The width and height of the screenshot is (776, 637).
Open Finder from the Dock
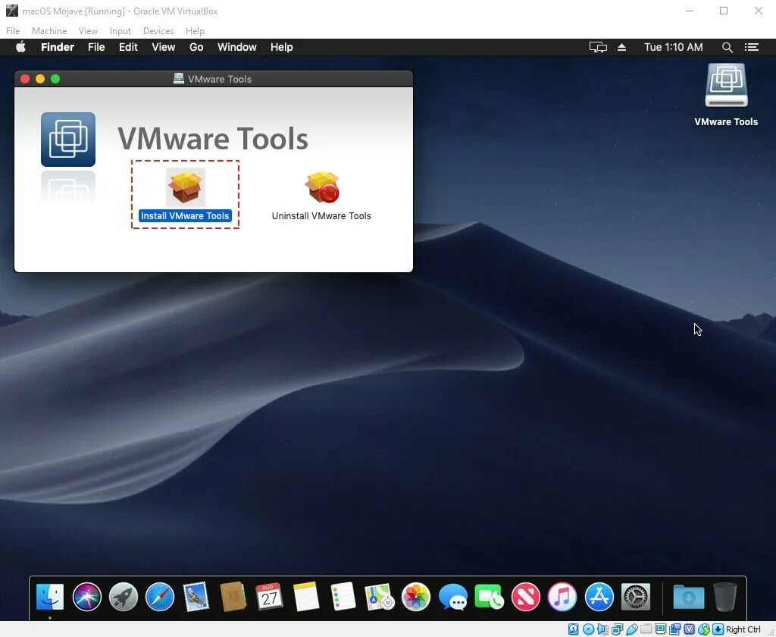(x=50, y=596)
